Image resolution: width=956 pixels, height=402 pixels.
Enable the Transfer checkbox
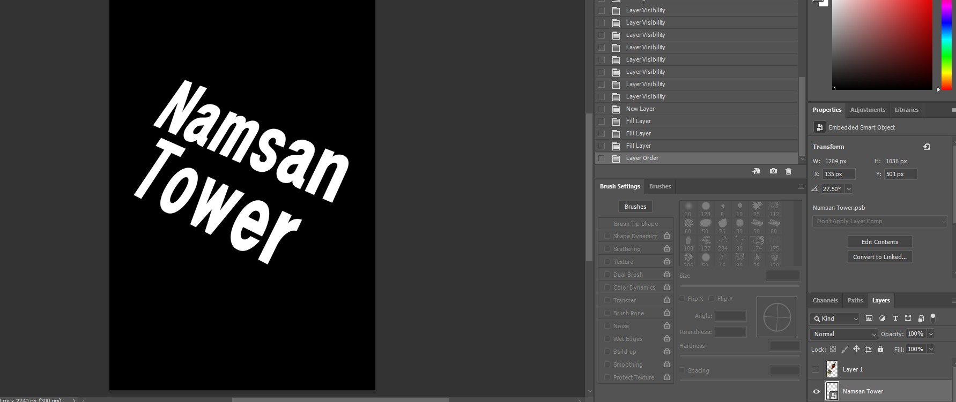607,300
